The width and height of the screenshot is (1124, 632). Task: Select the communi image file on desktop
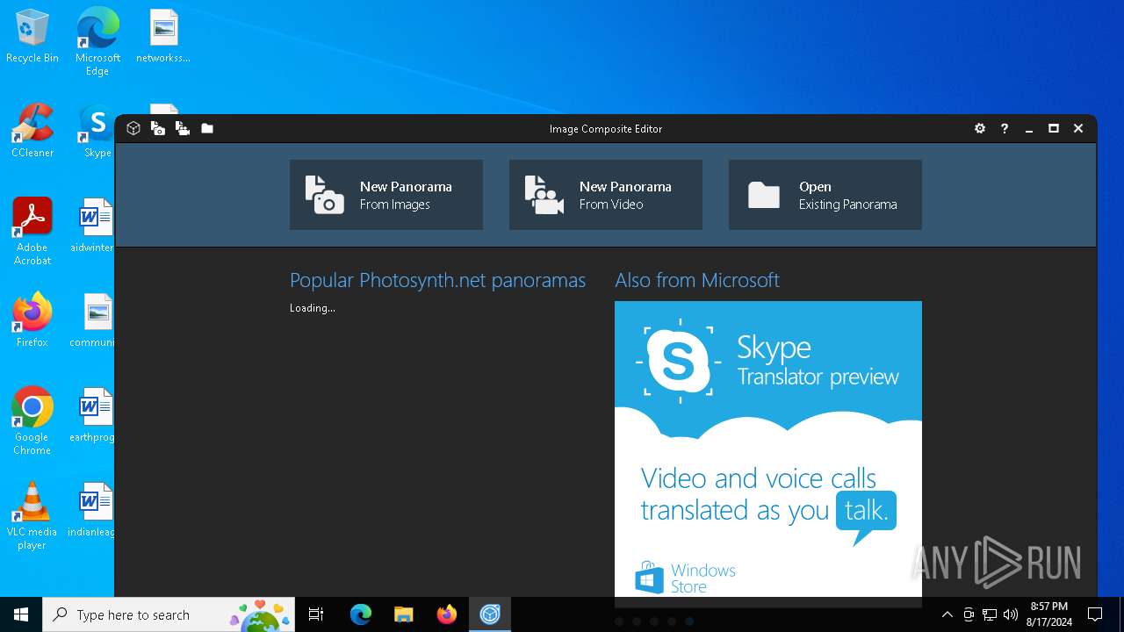coord(92,320)
